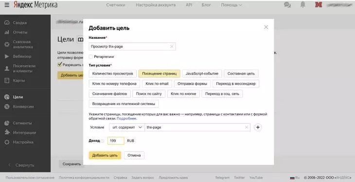Open Политика конфиденциальности footer link
The image size is (355, 182).
(x=84, y=178)
